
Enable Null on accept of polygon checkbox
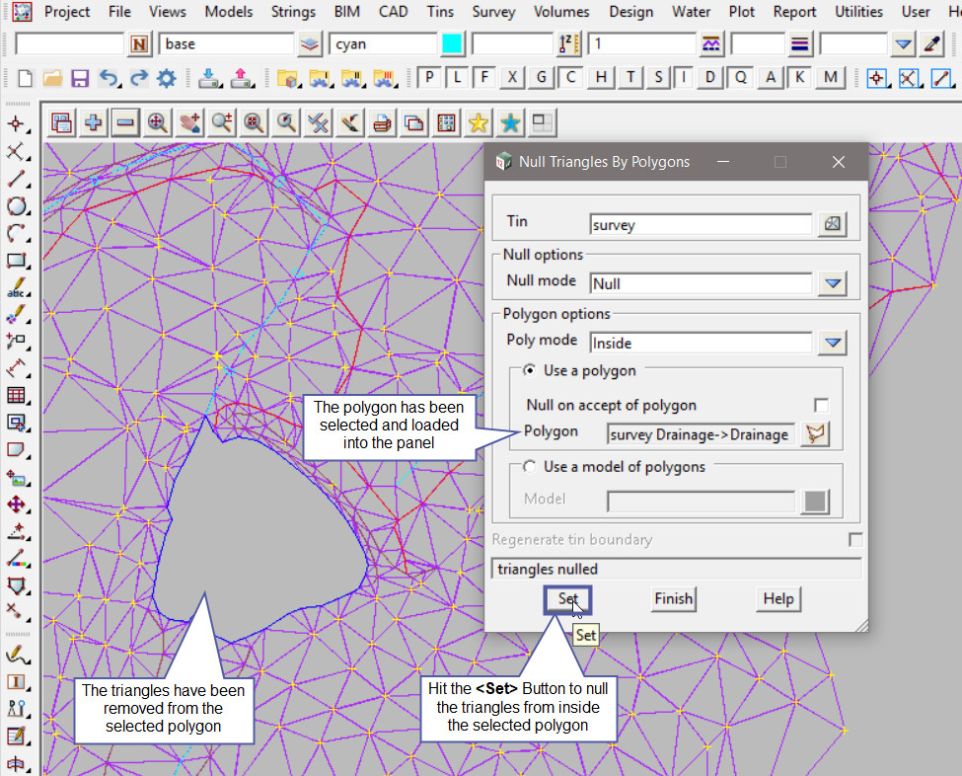pos(821,406)
